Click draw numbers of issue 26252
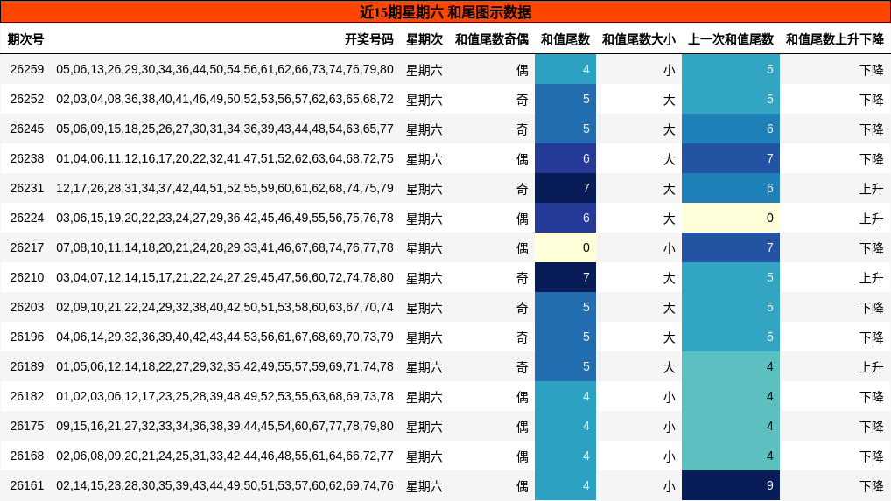 pos(224,99)
